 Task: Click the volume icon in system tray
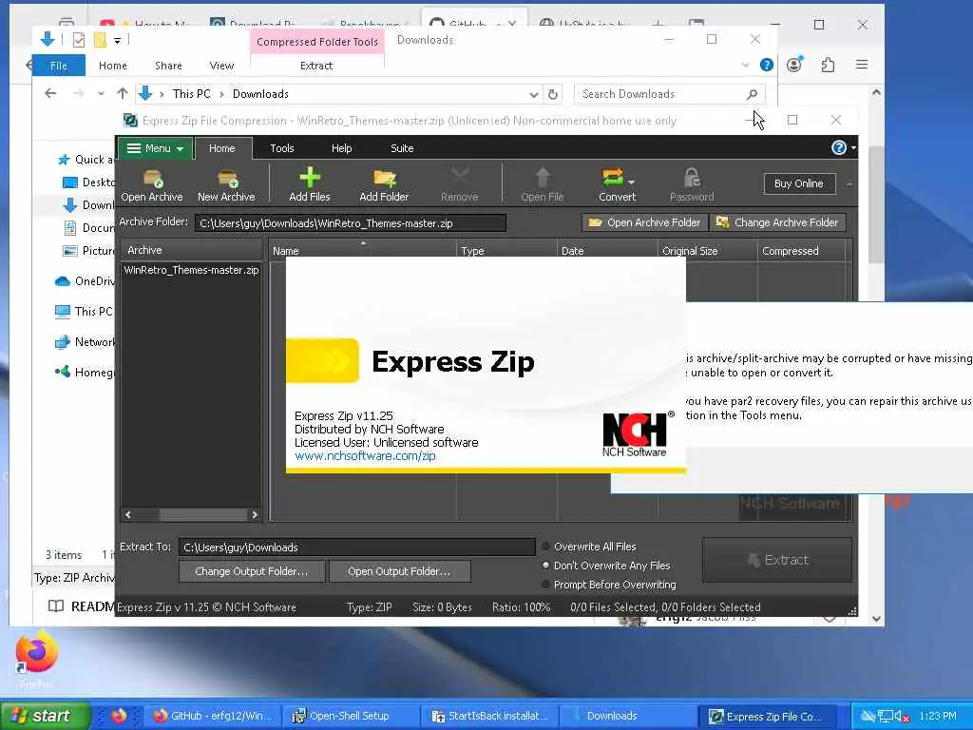coord(902,717)
